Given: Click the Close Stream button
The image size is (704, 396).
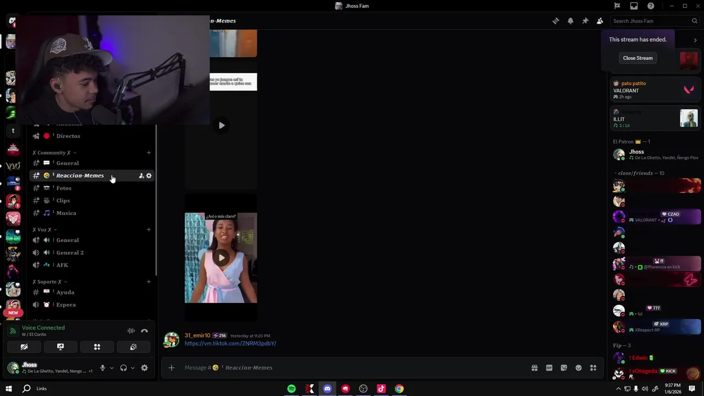Looking at the screenshot, I should 637,58.
